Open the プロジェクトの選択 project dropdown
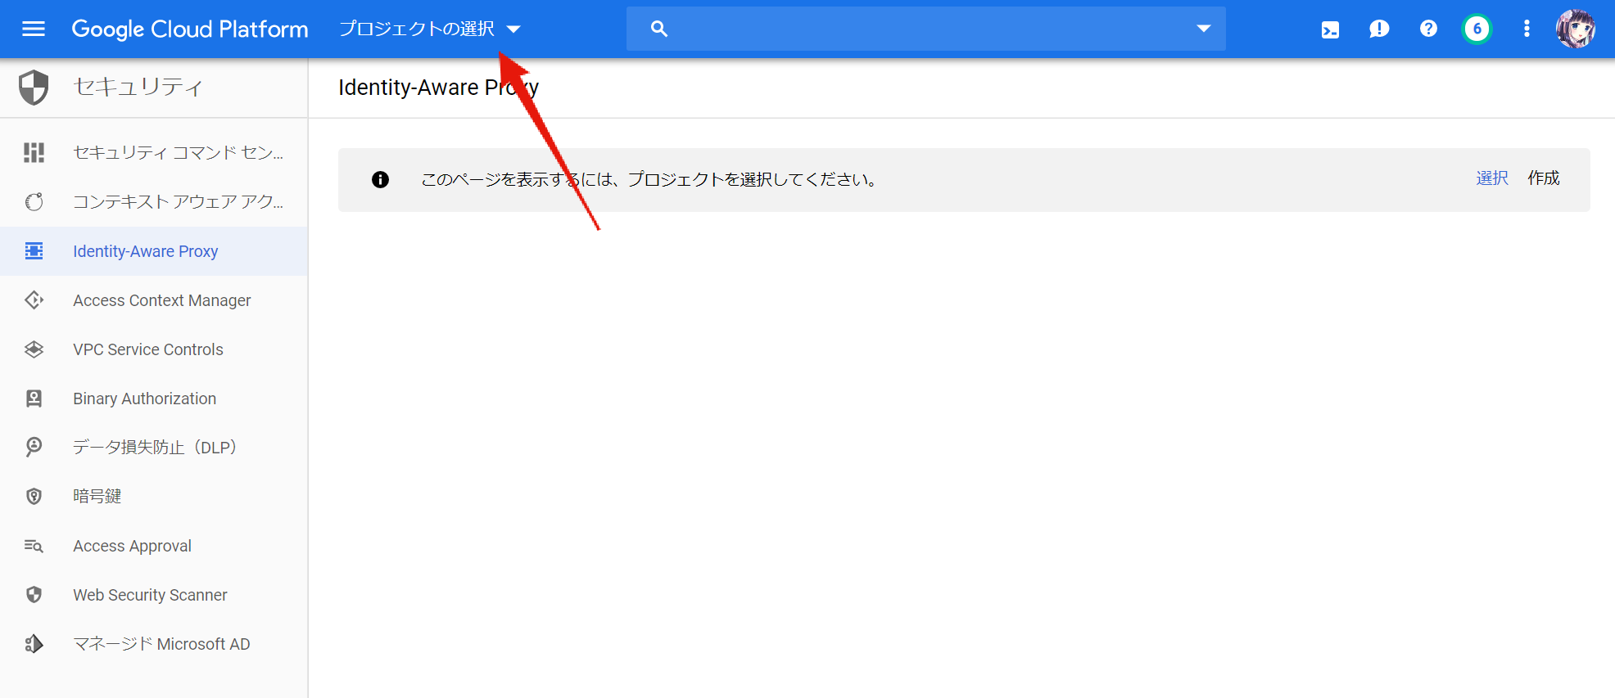 (x=430, y=29)
